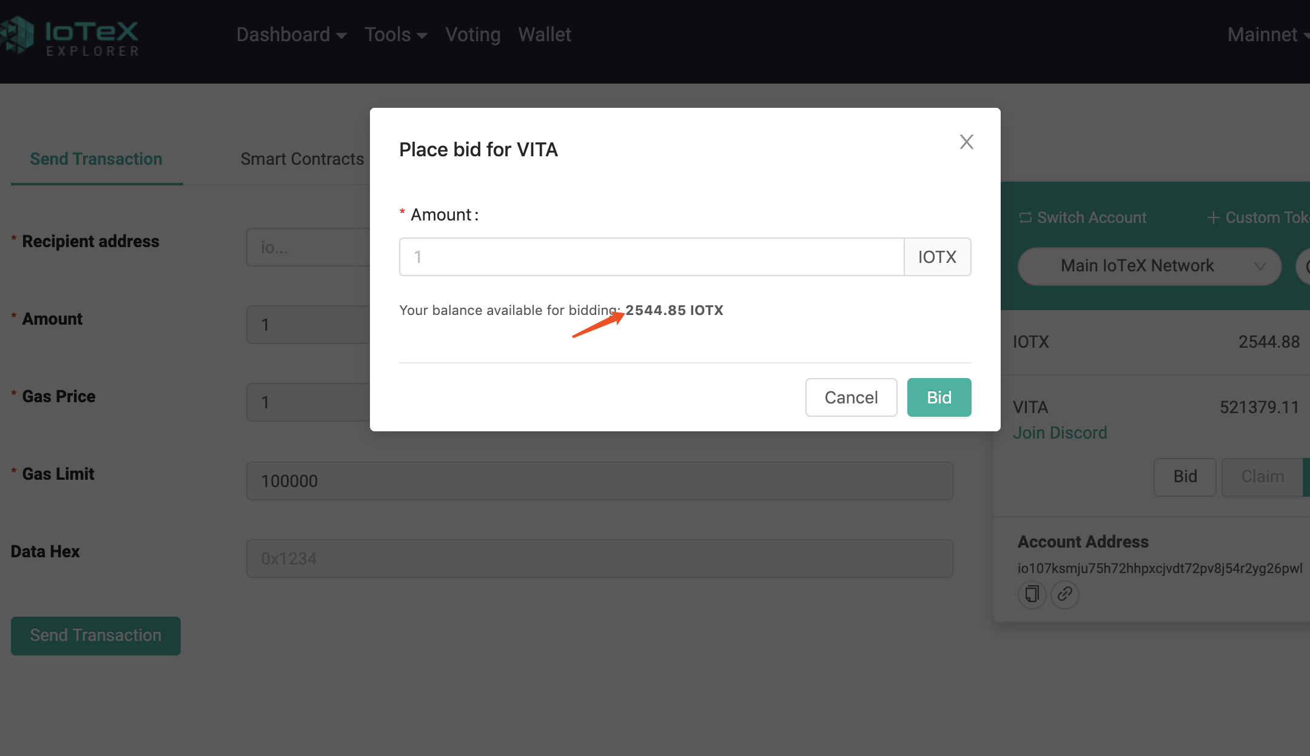Click the plus icon next to Custom Token
Image resolution: width=1310 pixels, height=756 pixels.
pos(1214,217)
